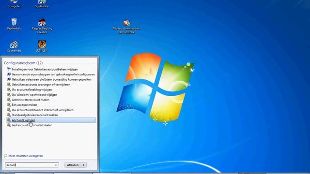Screen dimensions: 310x174
Task: Click users icon beside Uw Windows-wachtwoord wijzigen
Action: point(9,95)
